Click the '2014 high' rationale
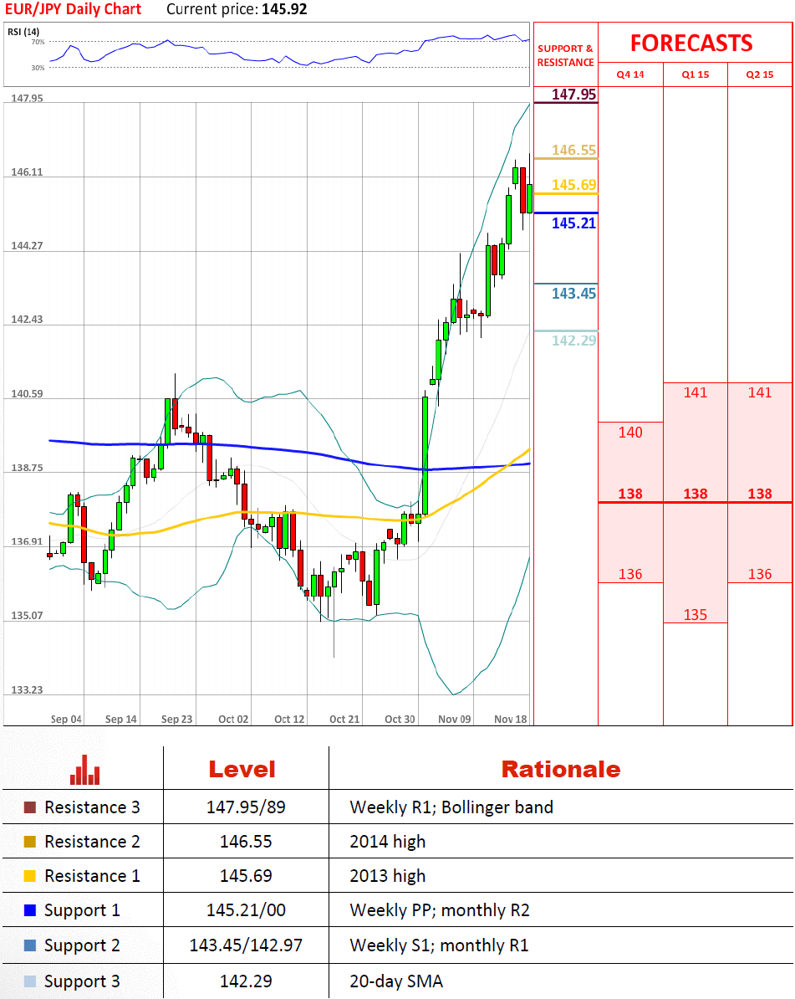795x999 pixels. (x=388, y=843)
